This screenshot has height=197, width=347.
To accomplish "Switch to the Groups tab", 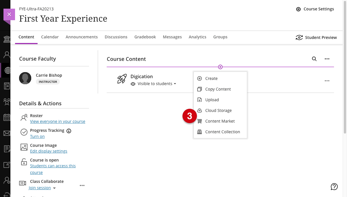I will click(220, 37).
